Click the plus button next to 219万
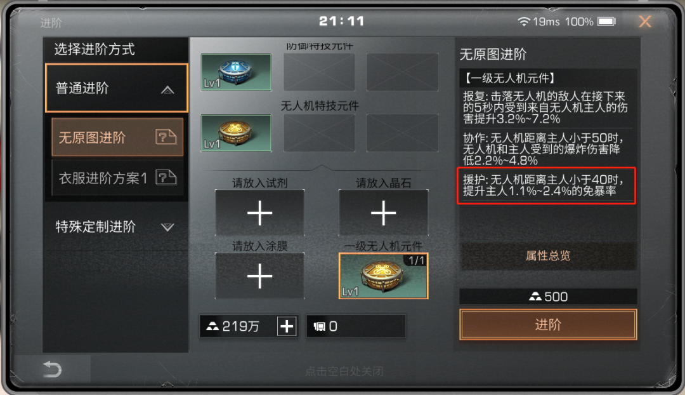The height and width of the screenshot is (395, 685). (x=287, y=326)
